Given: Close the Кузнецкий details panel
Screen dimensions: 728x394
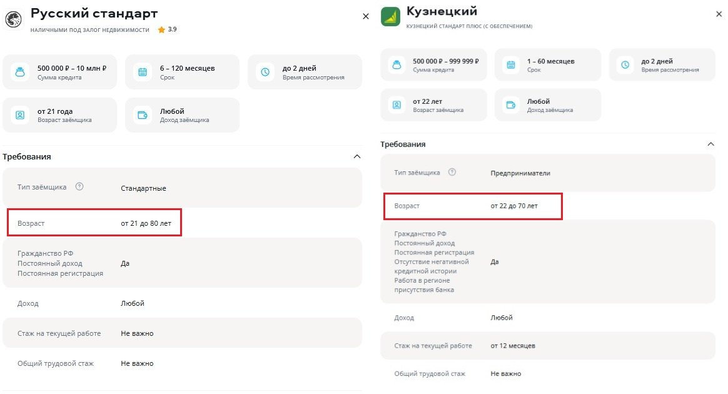Looking at the screenshot, I should (719, 13).
